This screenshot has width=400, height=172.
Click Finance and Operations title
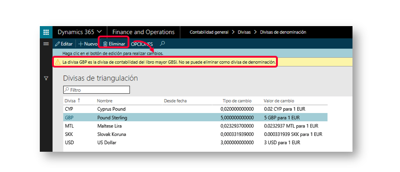[x=143, y=32]
